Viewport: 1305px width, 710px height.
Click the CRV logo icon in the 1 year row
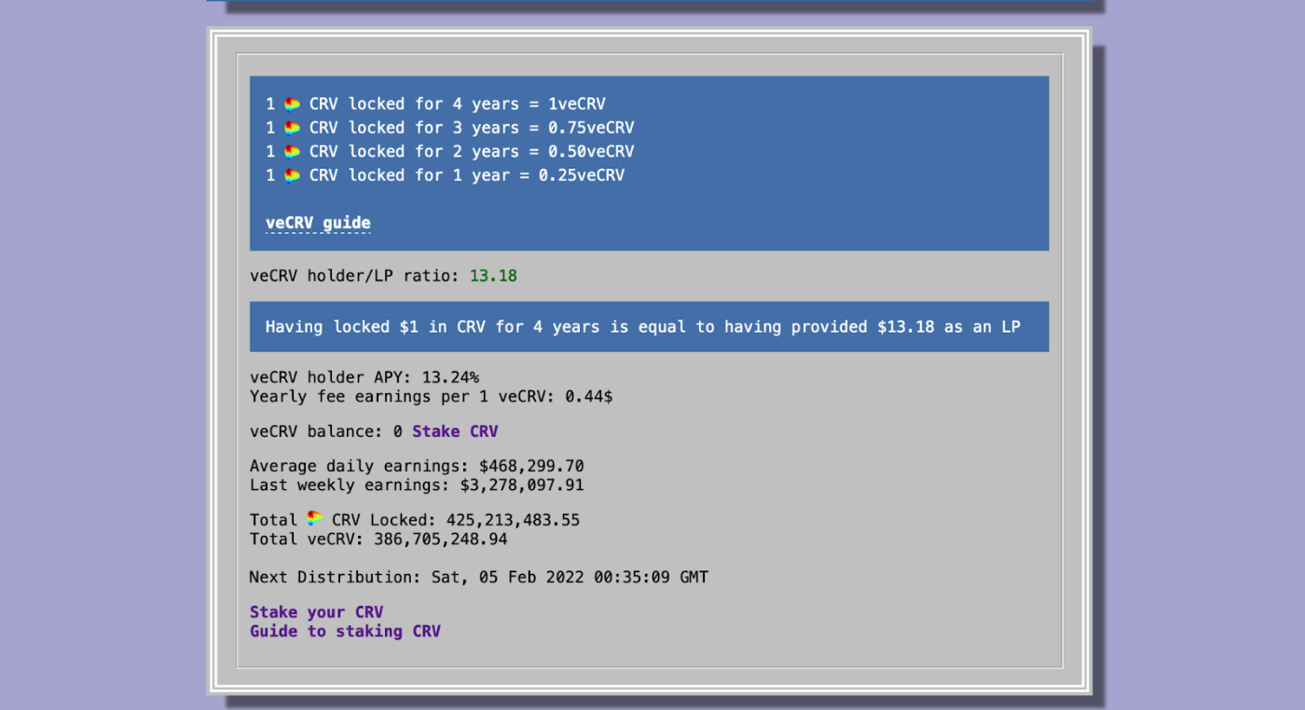292,175
